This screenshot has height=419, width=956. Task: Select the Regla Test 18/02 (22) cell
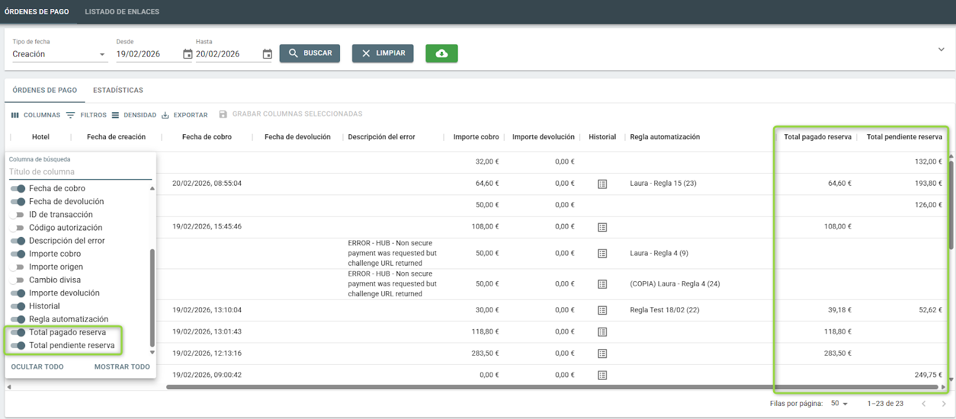point(664,310)
